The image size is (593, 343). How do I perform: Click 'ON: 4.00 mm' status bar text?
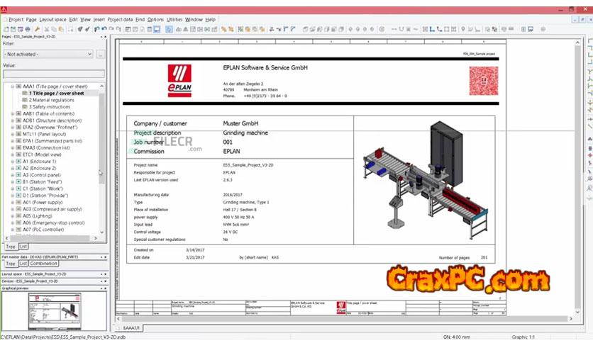pos(457,337)
